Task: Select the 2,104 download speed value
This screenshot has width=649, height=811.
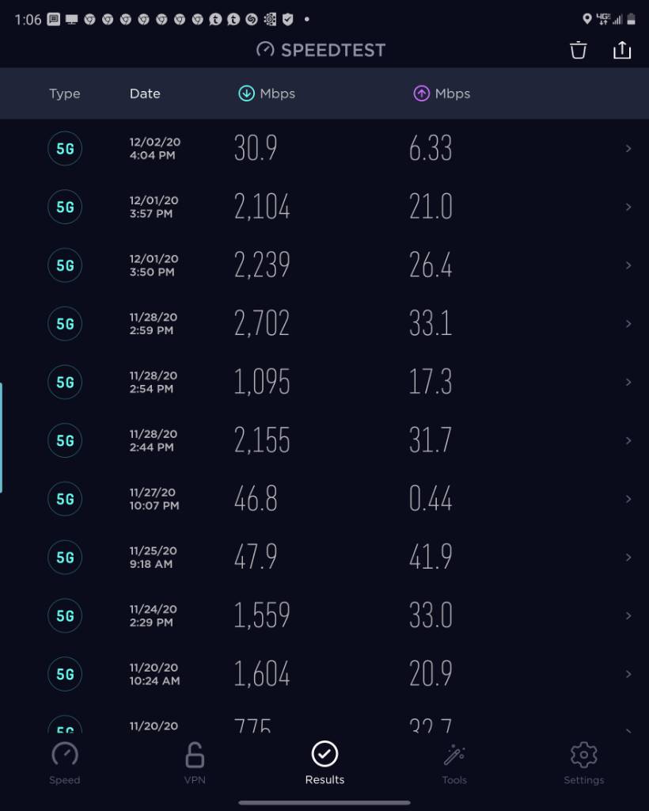Action: pos(262,207)
